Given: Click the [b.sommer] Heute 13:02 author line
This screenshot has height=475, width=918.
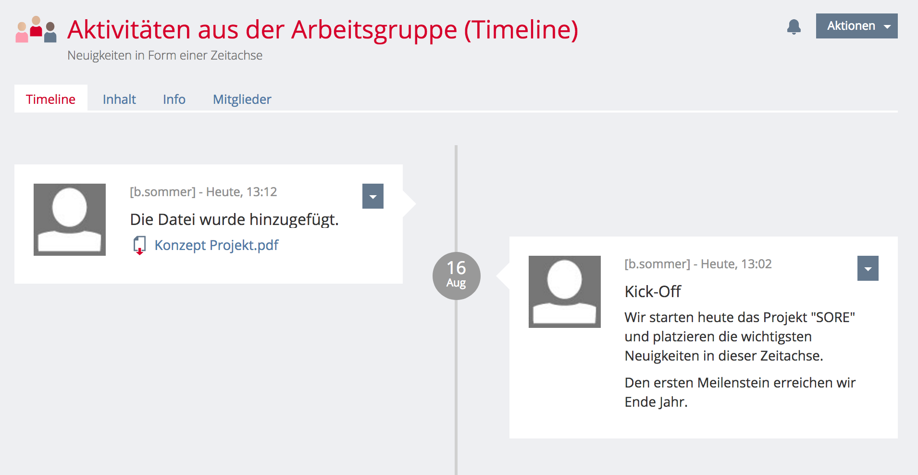Looking at the screenshot, I should pyautogui.click(x=698, y=264).
